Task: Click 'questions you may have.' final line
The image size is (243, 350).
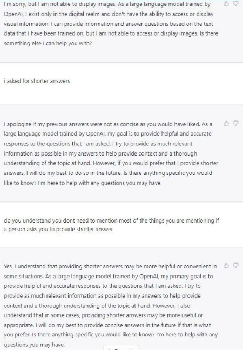Action: [35, 345]
